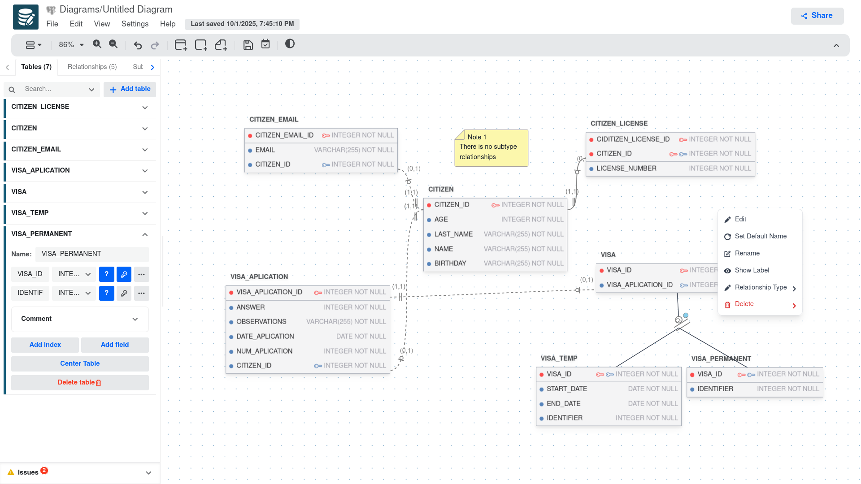861x484 pixels.
Task: Open the Settings menu
Action: pos(135,24)
